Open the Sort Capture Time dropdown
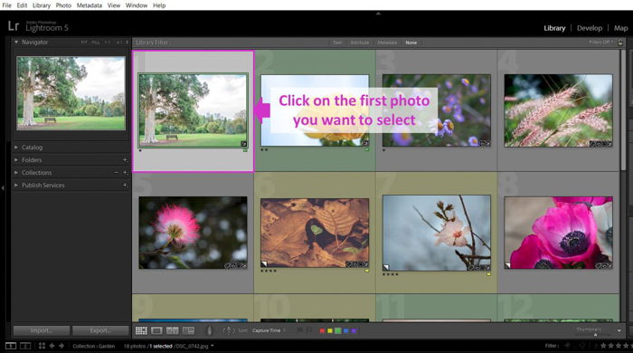 (269, 330)
